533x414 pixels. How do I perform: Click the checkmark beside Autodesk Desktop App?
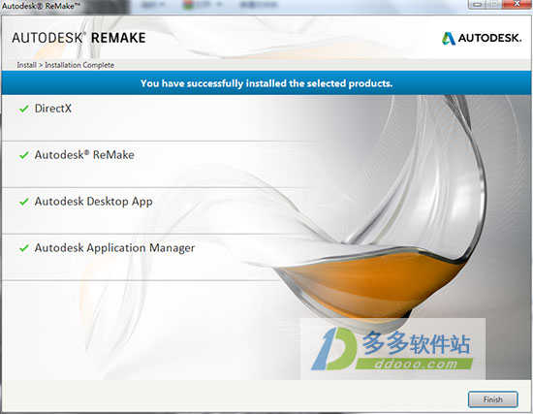[x=24, y=202]
